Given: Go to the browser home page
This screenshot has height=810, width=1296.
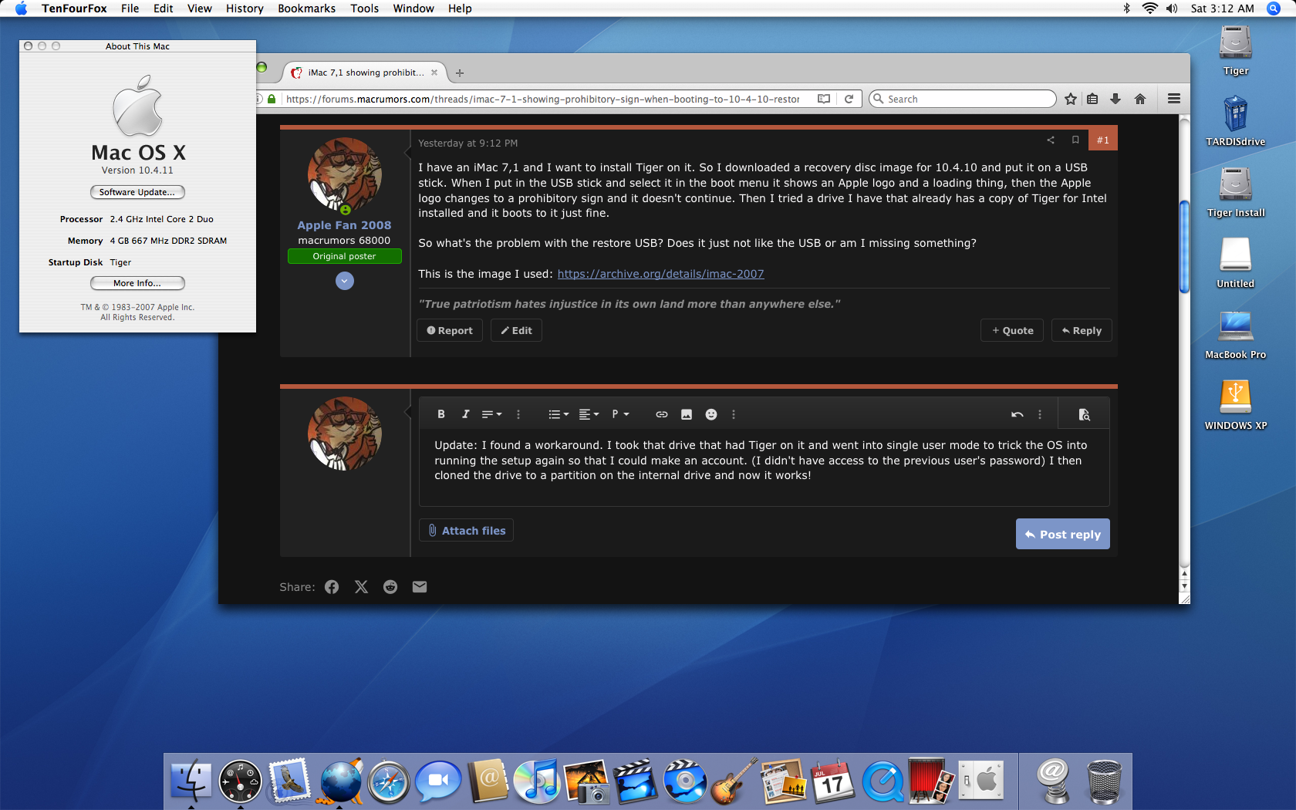Looking at the screenshot, I should click(1140, 99).
